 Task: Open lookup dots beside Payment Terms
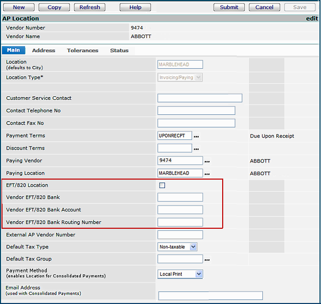point(197,136)
